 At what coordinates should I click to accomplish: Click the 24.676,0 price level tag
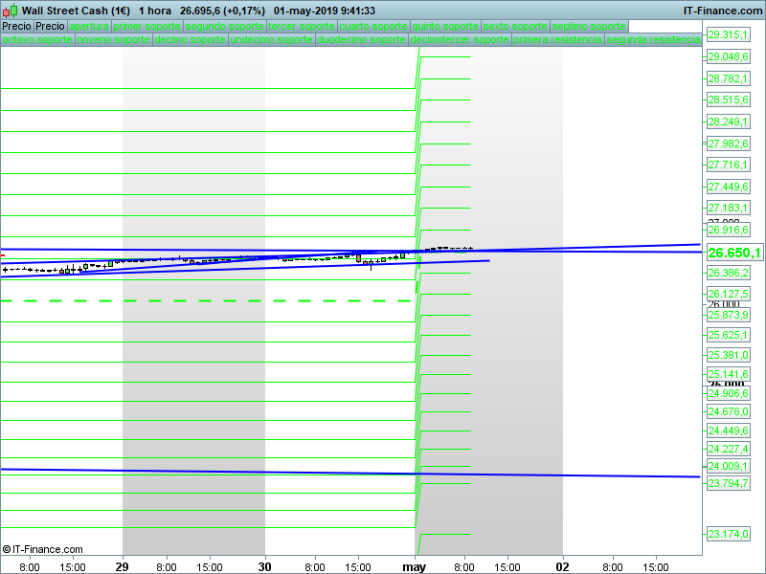click(x=728, y=412)
